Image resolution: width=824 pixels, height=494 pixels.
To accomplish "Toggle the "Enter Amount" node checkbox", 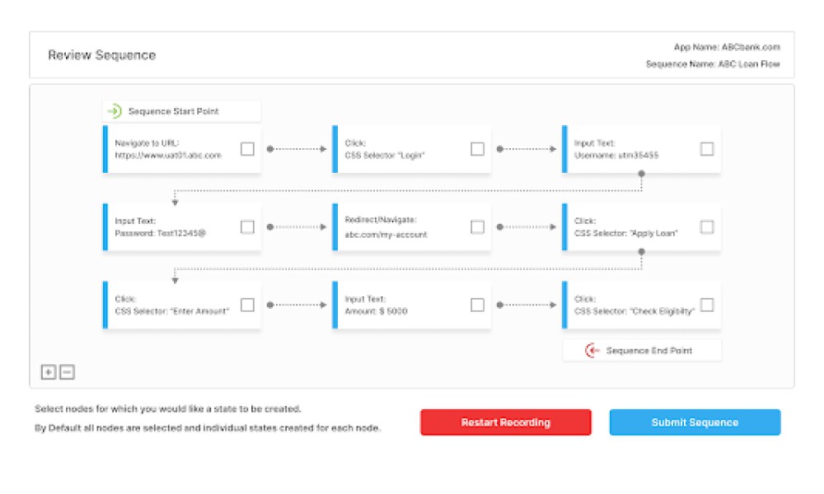I will pos(247,305).
